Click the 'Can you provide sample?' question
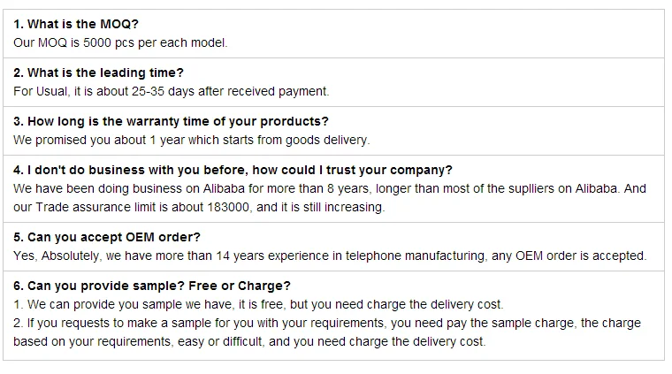This screenshot has width=672, height=374. coord(152,286)
